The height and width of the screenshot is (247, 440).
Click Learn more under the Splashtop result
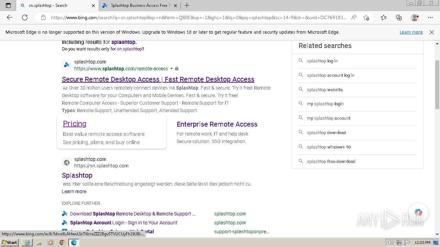tap(74, 191)
